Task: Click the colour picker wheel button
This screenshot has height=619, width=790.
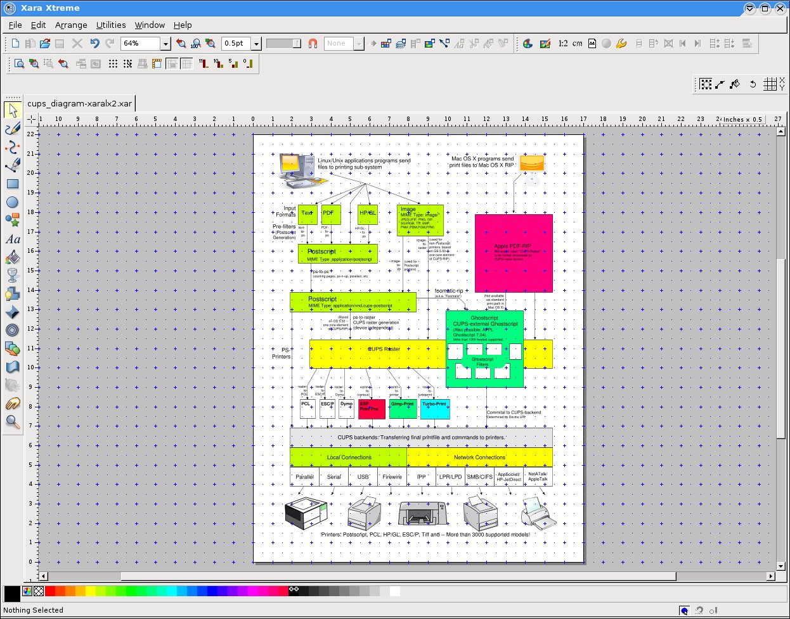Action: (x=27, y=591)
